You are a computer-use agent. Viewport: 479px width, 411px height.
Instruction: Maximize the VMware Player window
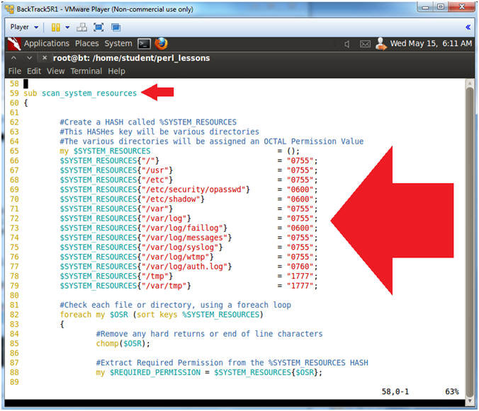pyautogui.click(x=441, y=7)
